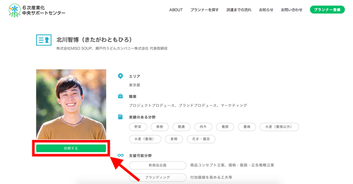This screenshot has height=184, width=353.
Task: Select the 肉牛 tag
Action: point(203,127)
